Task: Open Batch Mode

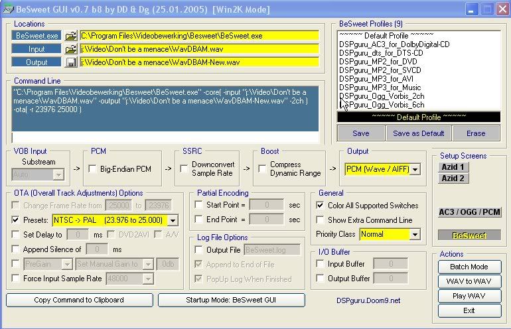Action: [469, 267]
